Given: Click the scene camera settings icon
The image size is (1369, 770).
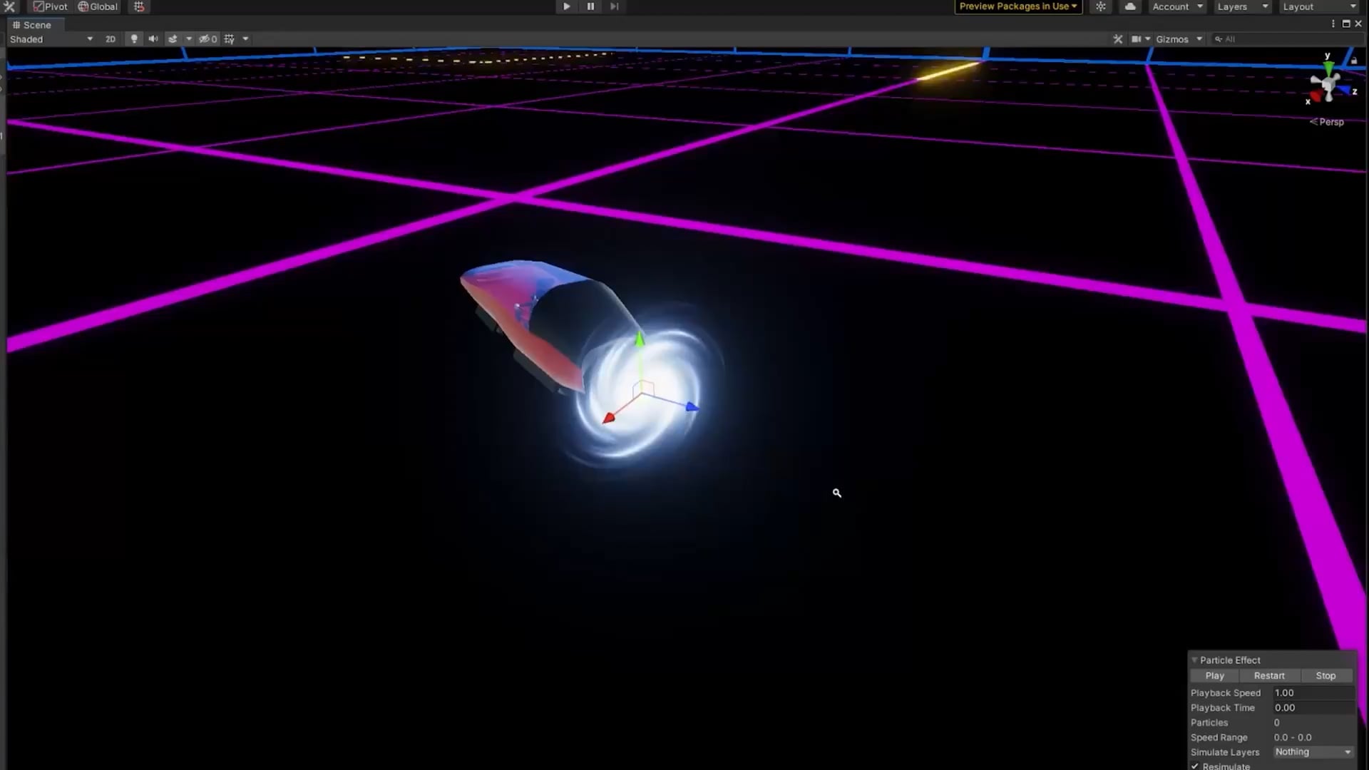Looking at the screenshot, I should pyautogui.click(x=1137, y=39).
